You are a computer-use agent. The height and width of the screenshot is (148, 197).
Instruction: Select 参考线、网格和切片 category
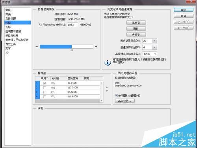[17, 40]
